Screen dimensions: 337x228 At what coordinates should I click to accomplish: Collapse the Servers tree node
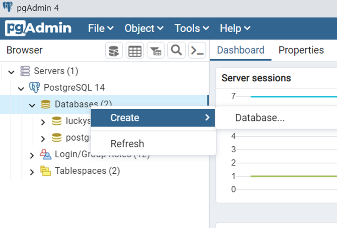tap(11, 71)
